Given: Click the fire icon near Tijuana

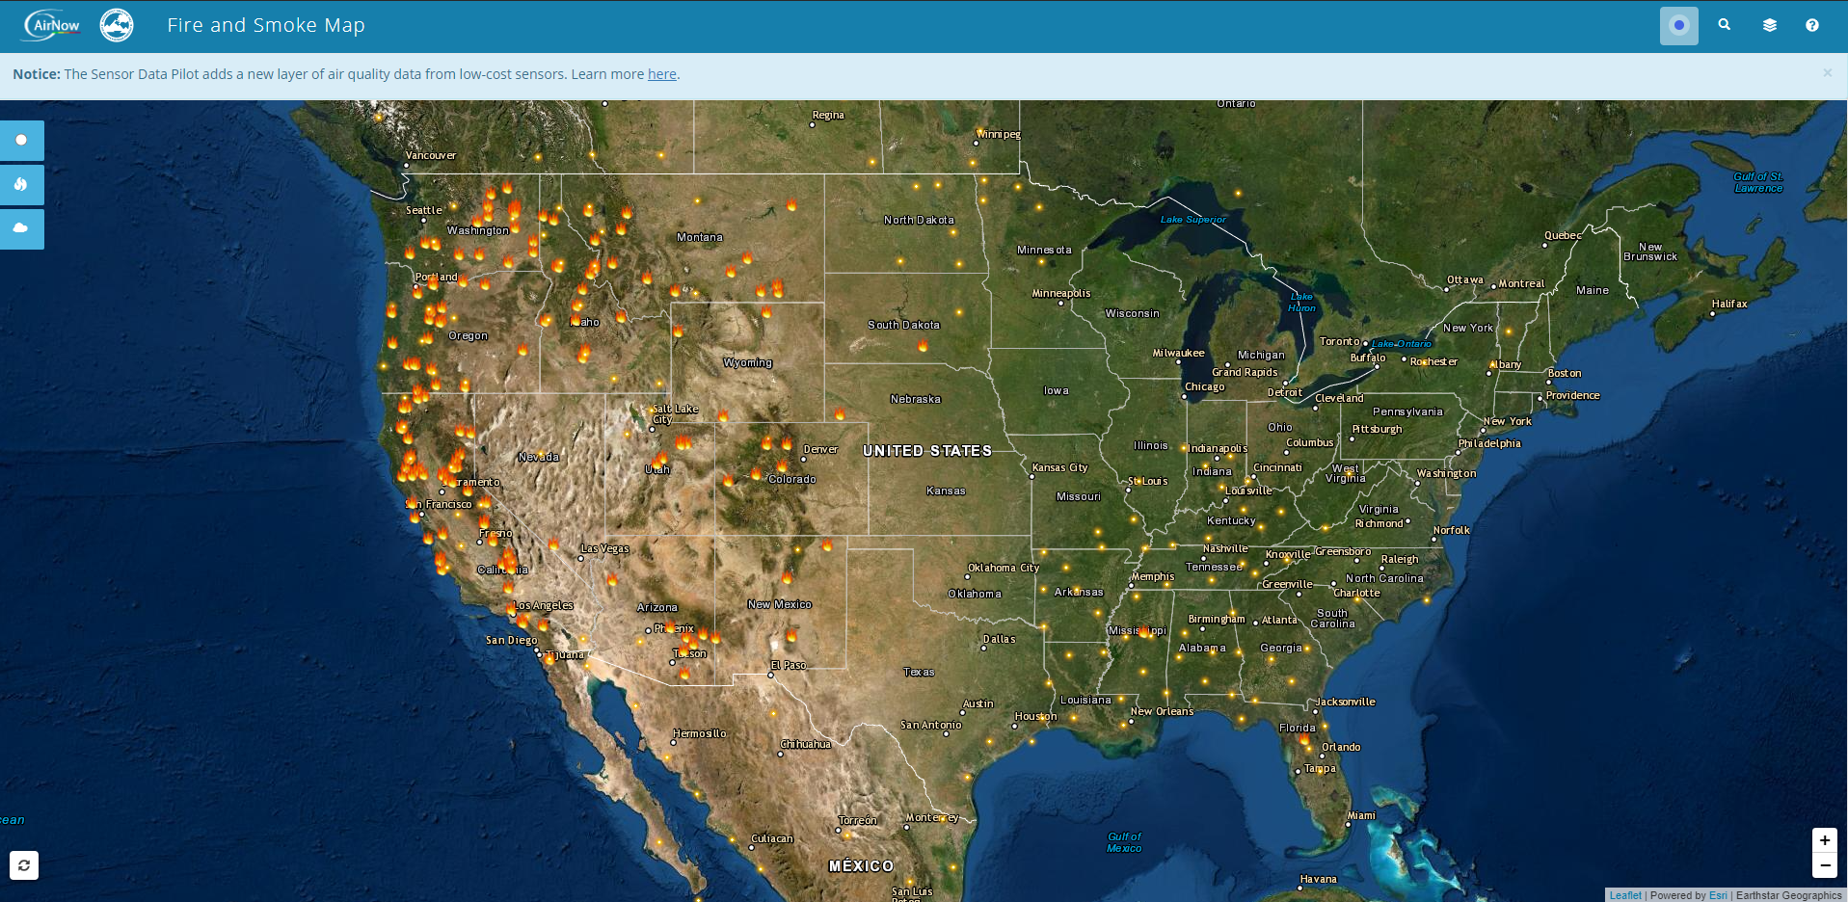Looking at the screenshot, I should click(x=549, y=657).
